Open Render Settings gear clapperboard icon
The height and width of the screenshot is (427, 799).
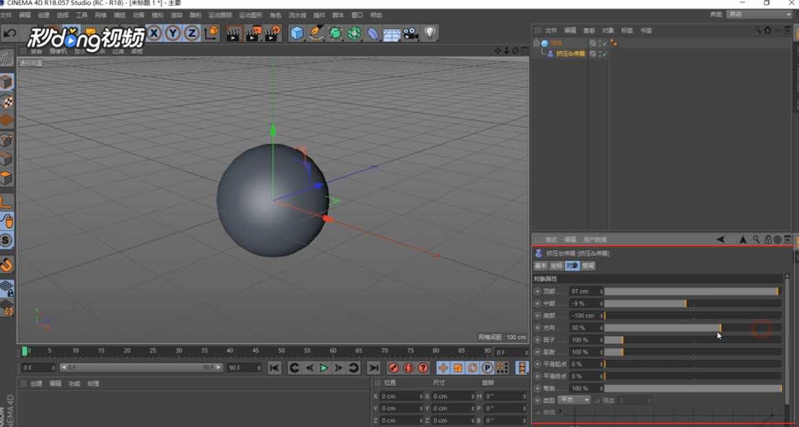click(x=273, y=34)
